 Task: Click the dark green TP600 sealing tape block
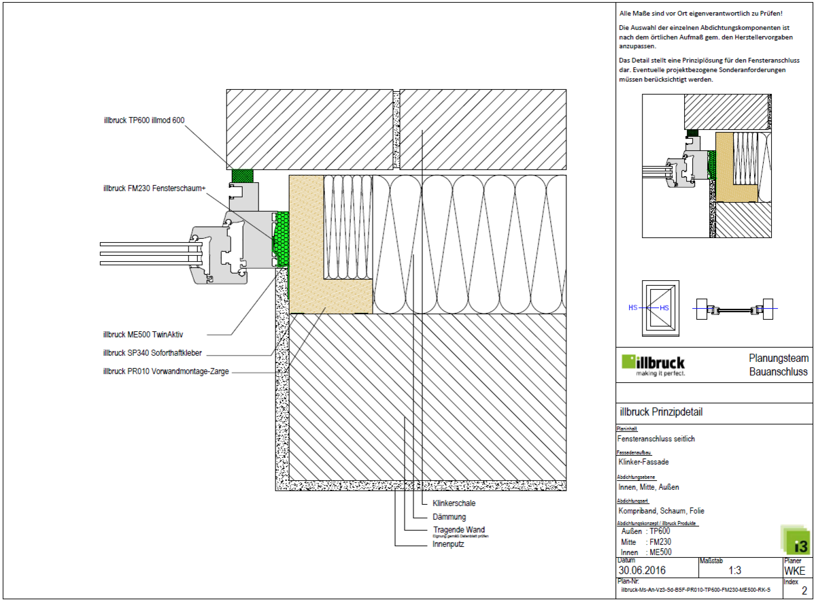(x=242, y=175)
